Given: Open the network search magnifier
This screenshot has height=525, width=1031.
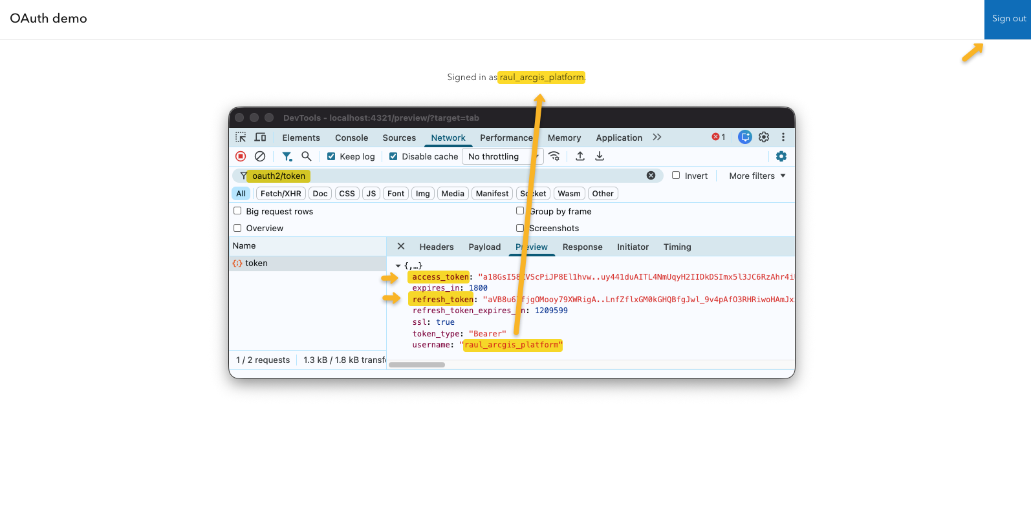Looking at the screenshot, I should point(307,156).
